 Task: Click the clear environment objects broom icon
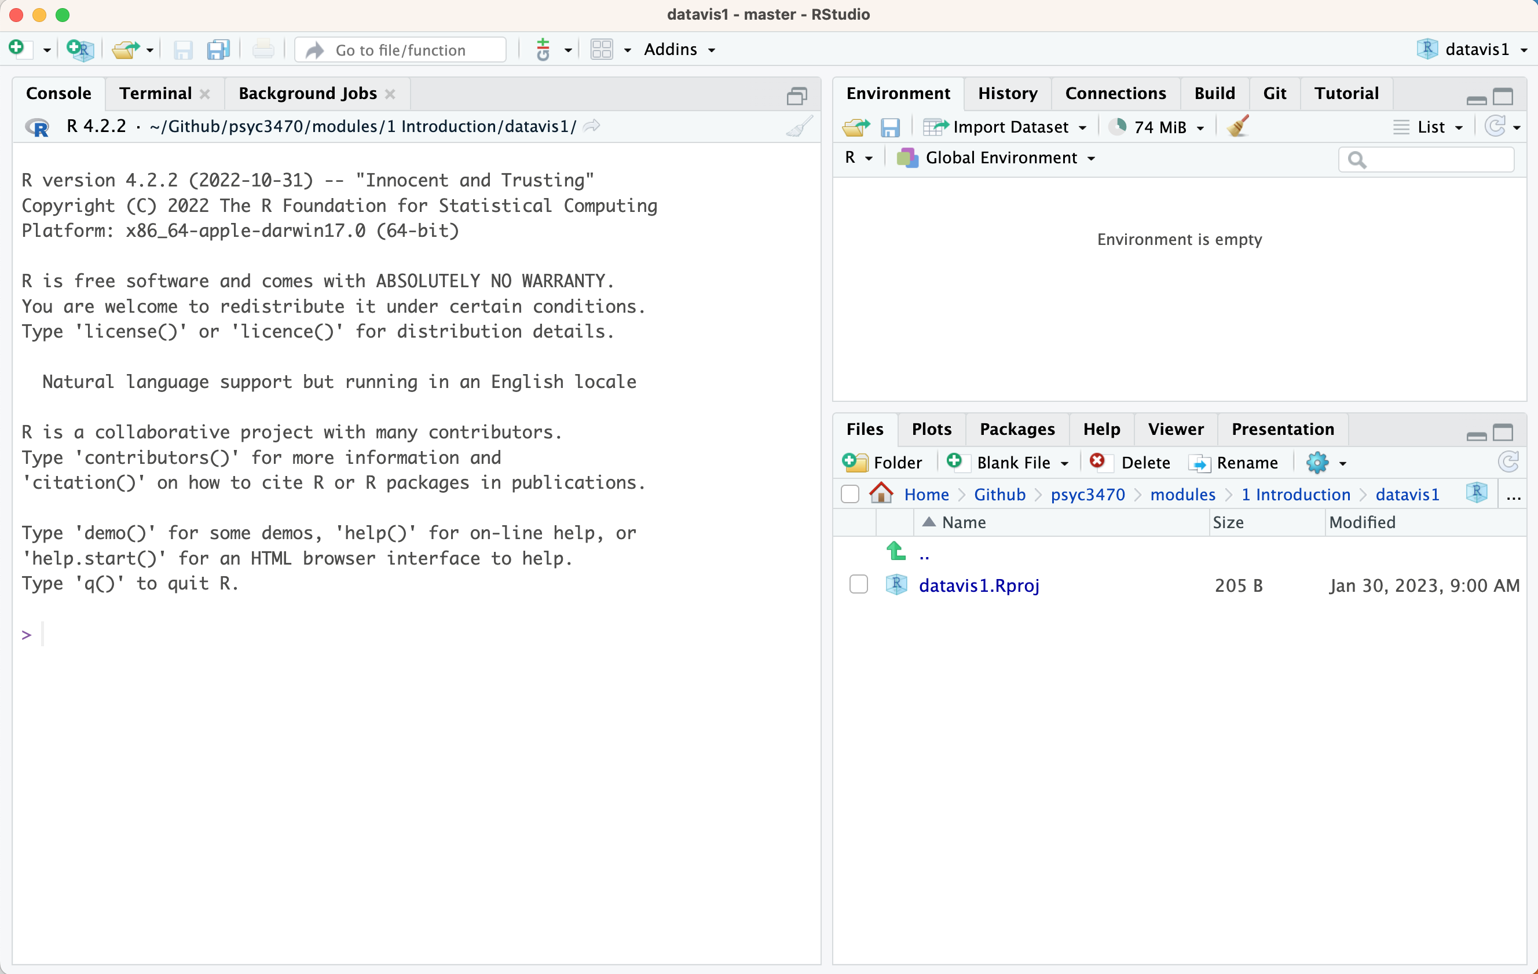[1238, 126]
